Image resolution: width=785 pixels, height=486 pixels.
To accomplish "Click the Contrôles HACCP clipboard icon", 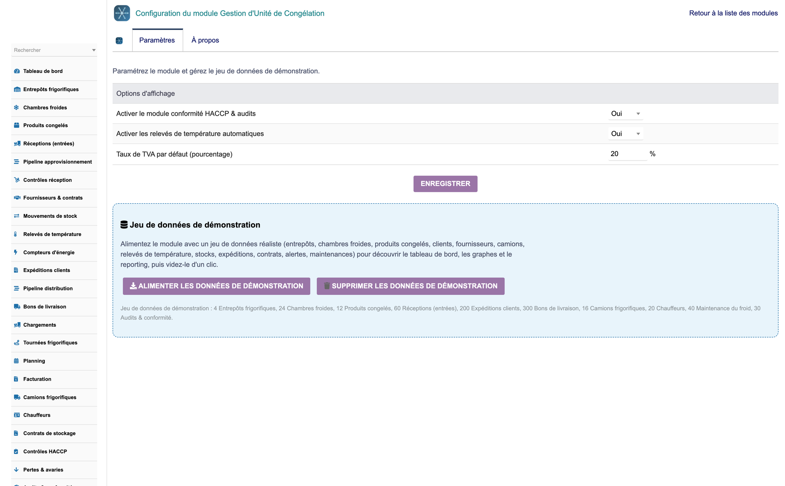I will click(16, 452).
